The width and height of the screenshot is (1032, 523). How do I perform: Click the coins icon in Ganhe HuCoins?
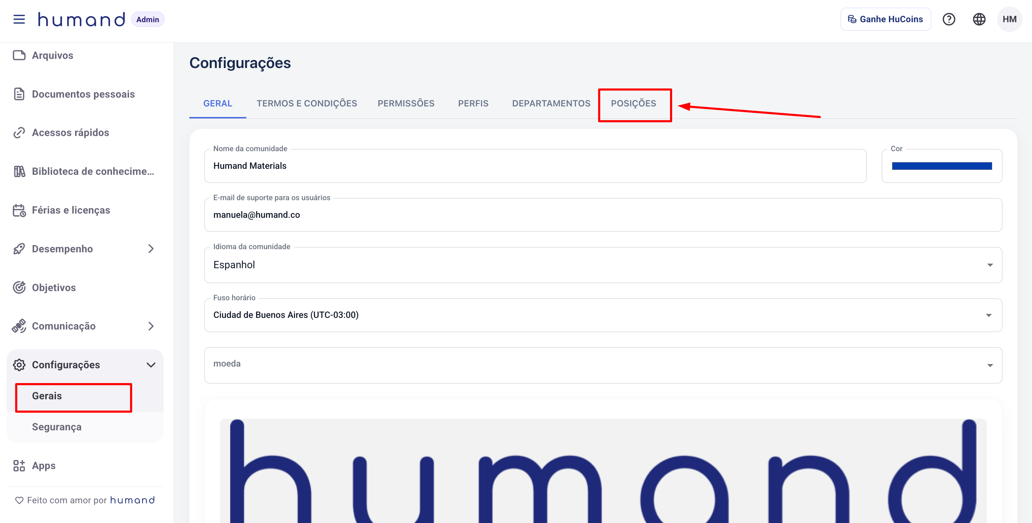point(852,19)
